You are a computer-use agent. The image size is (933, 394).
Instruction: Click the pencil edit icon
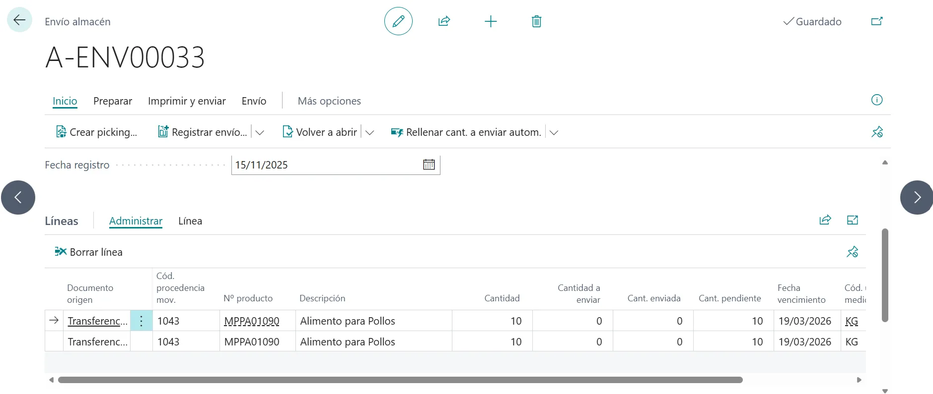pos(398,21)
